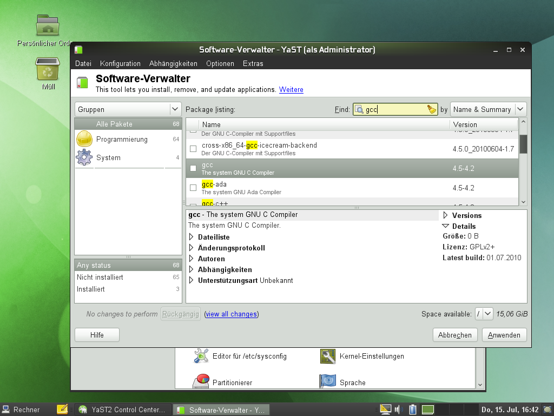Open the Partitionierer icon in Control Center

click(201, 381)
